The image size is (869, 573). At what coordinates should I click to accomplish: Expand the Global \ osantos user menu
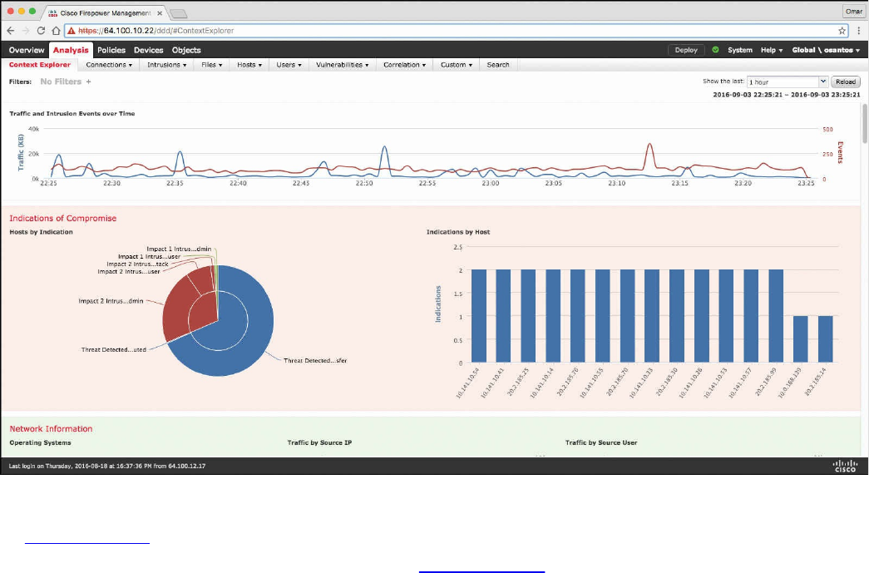point(826,50)
